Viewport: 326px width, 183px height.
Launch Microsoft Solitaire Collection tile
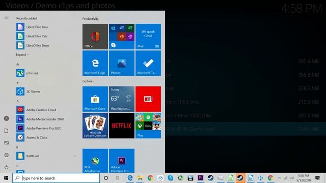click(x=95, y=126)
